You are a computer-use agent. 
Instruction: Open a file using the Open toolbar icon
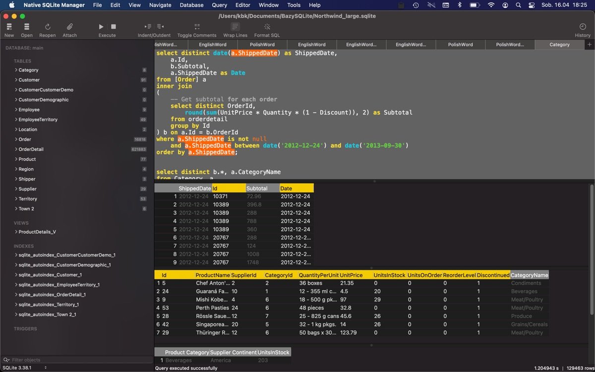26,28
